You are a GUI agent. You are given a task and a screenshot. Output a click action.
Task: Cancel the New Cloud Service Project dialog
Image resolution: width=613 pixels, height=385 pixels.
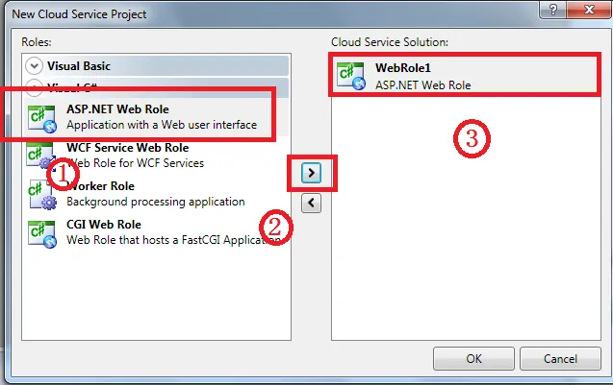(560, 358)
